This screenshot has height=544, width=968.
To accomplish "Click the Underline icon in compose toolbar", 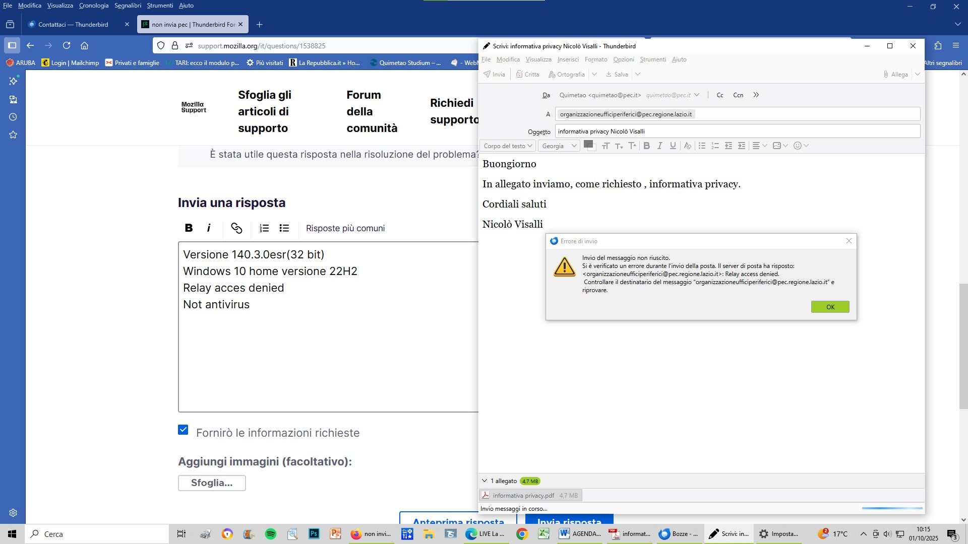I will 673,146.
